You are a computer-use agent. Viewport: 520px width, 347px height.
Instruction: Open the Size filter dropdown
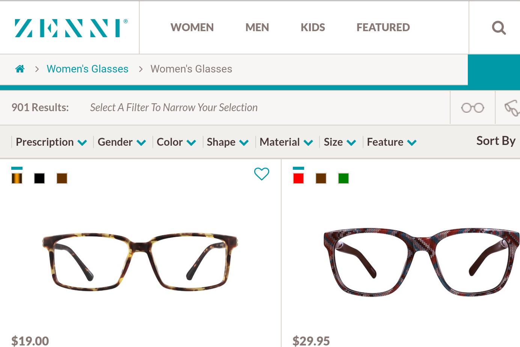339,142
